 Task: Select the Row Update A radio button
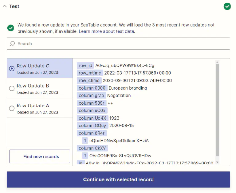click(12, 108)
